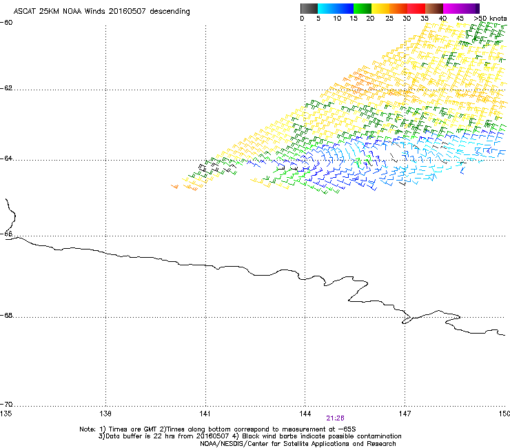Image resolution: width=510 pixels, height=448 pixels.
Task: Click the legend tick label '25'
Action: [x=389, y=19]
